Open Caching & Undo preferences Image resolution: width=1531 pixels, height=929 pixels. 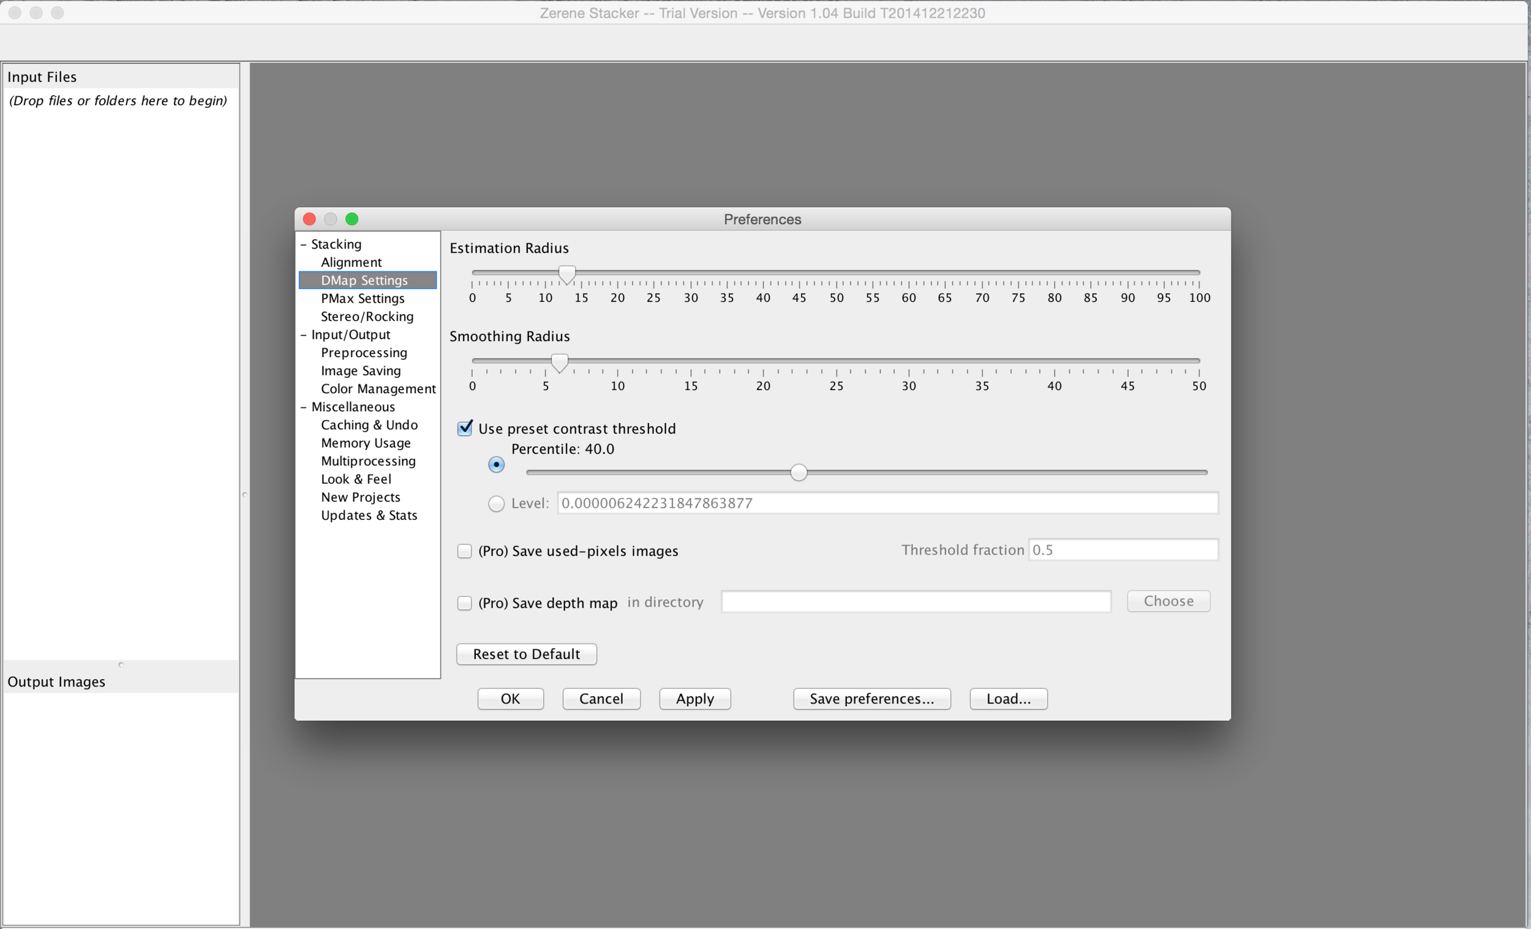[369, 424]
